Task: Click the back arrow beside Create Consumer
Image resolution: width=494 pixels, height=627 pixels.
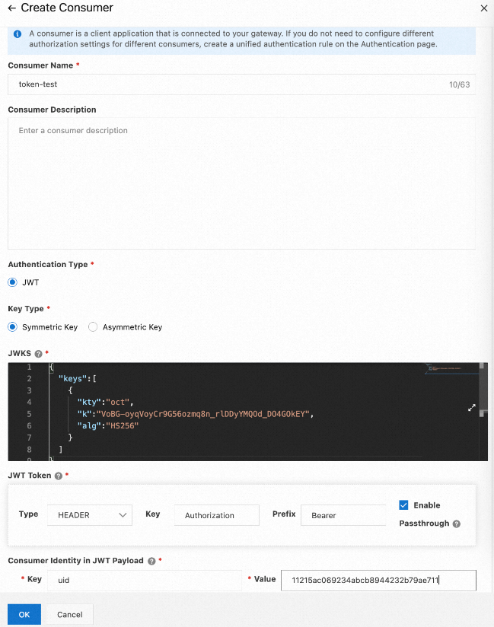Action: (x=11, y=8)
